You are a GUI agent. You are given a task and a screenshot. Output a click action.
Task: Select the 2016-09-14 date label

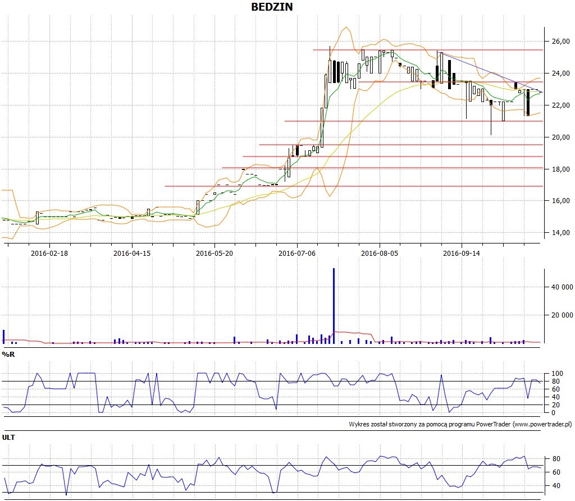tap(462, 253)
